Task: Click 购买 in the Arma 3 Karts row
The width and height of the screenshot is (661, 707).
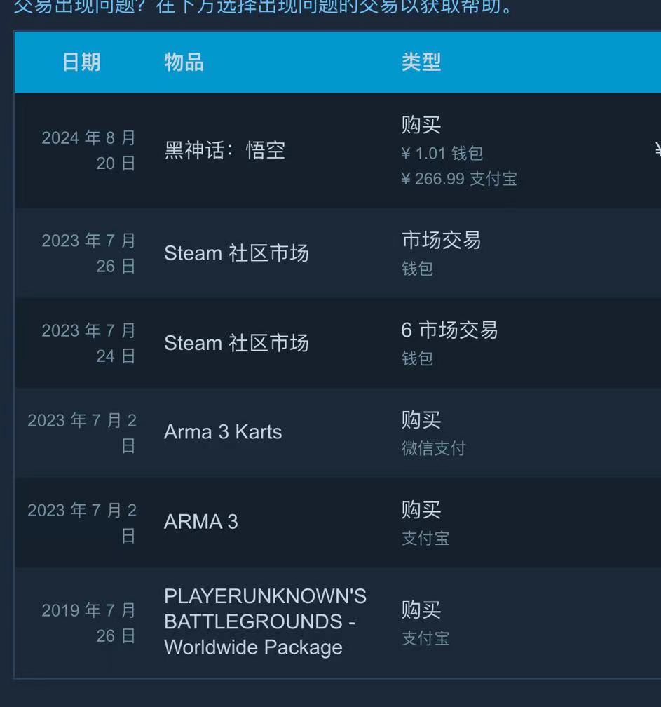Action: tap(421, 420)
